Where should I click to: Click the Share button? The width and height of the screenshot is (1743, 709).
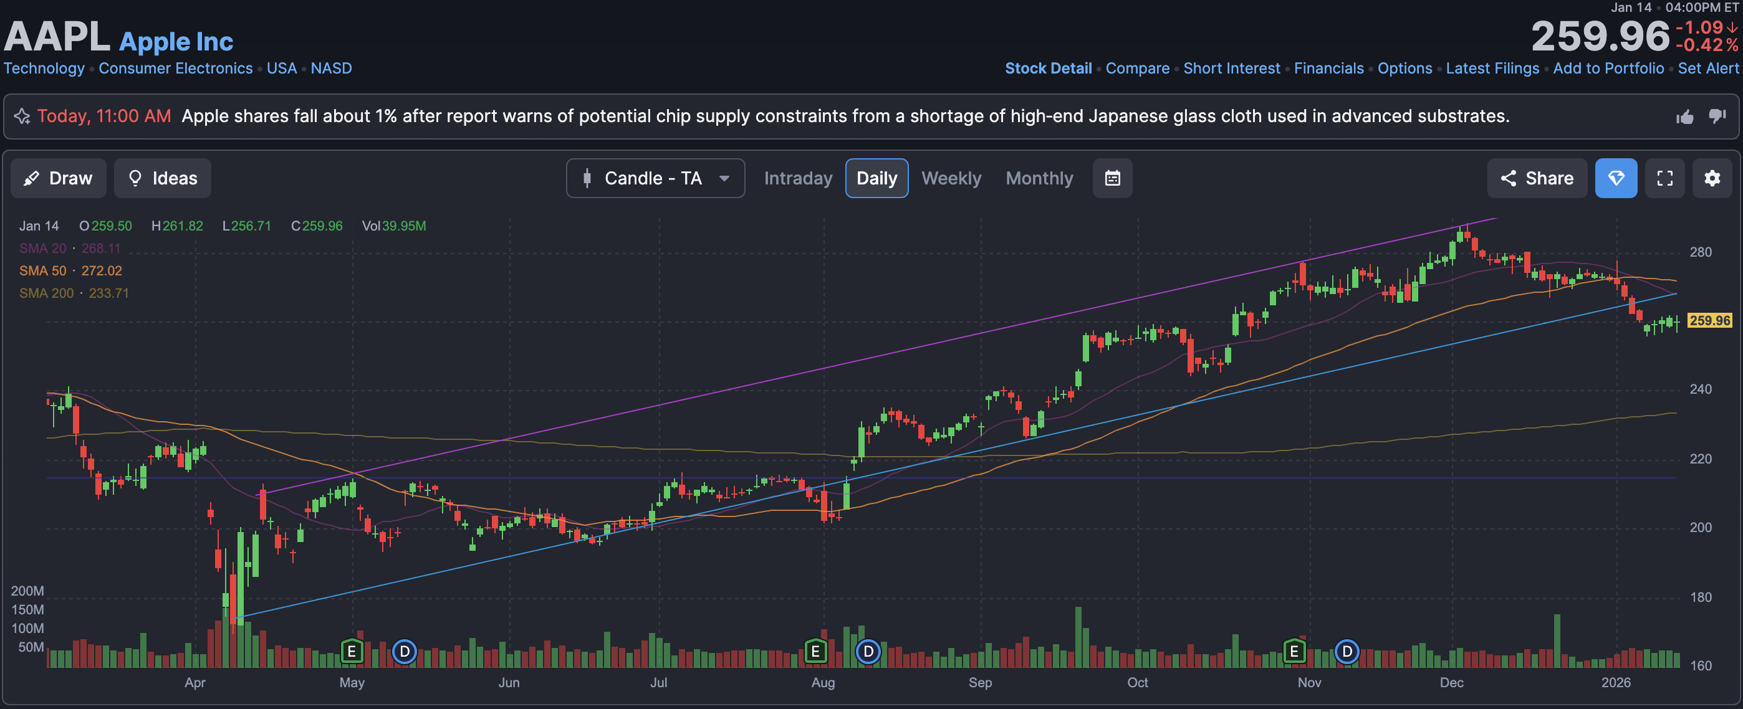click(x=1537, y=179)
